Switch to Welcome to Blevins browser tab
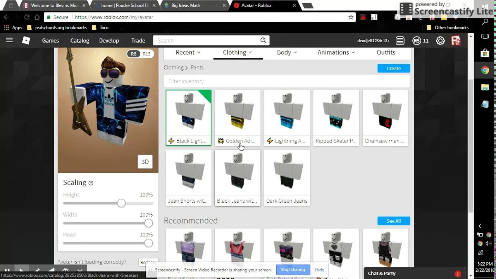 click(x=54, y=5)
